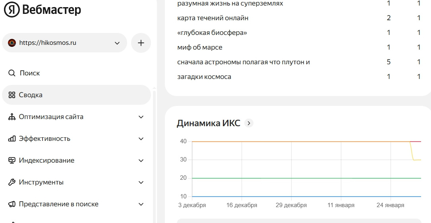The image size is (431, 223).
Task: Click the 11 января axis label
Action: 341,205
